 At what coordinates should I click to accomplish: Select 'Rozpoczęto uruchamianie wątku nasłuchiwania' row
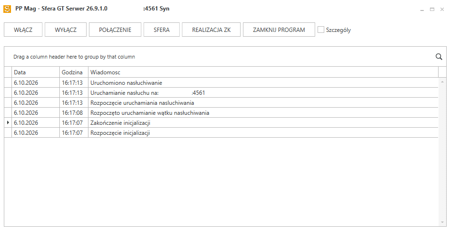tap(221, 113)
